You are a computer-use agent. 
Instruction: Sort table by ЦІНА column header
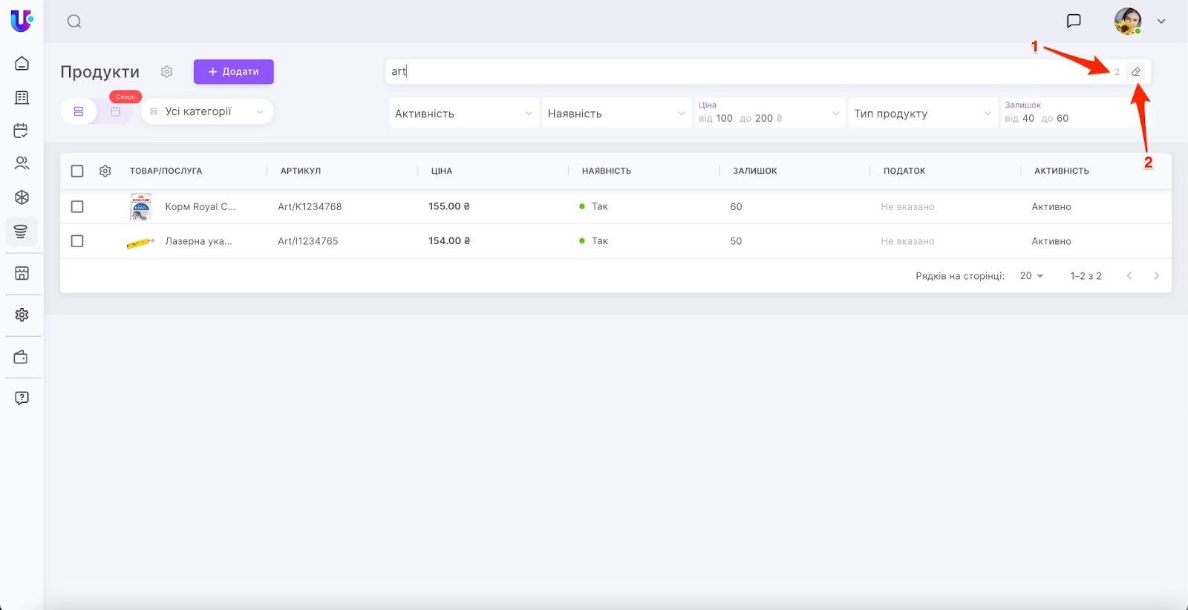(442, 171)
